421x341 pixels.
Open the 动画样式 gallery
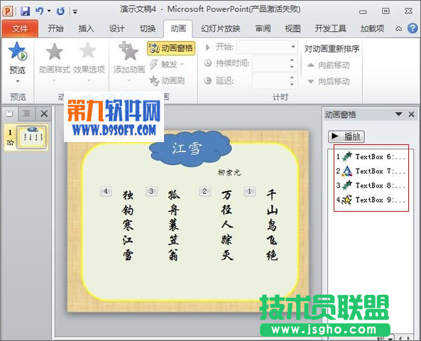point(54,62)
